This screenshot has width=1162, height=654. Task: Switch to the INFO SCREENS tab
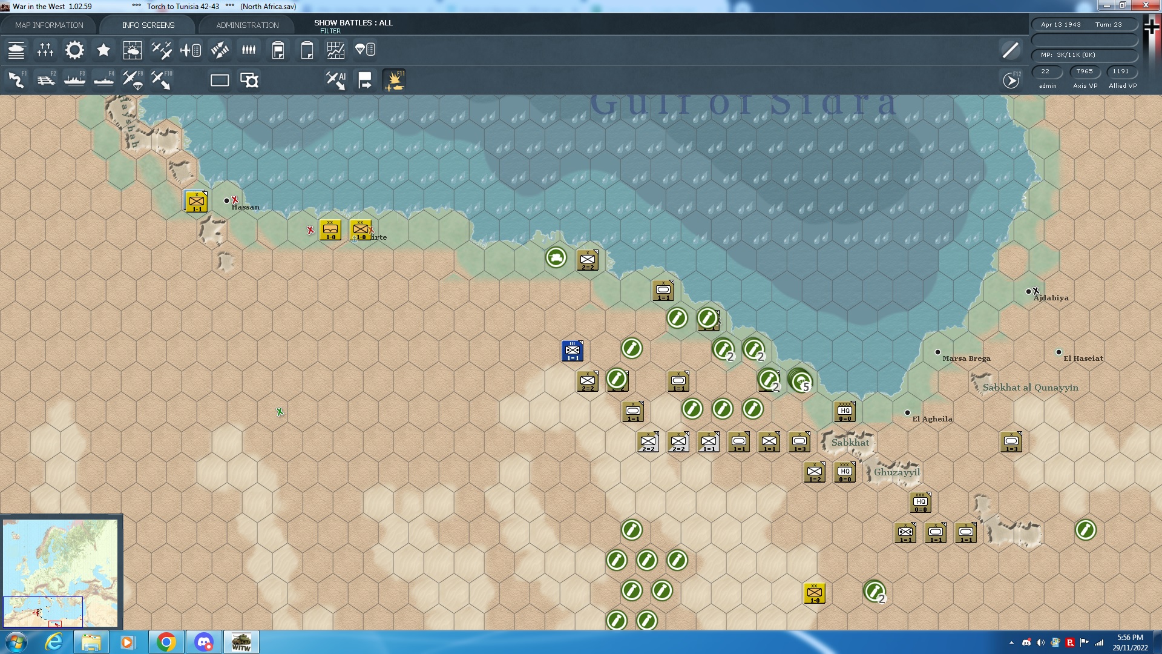[x=147, y=25]
